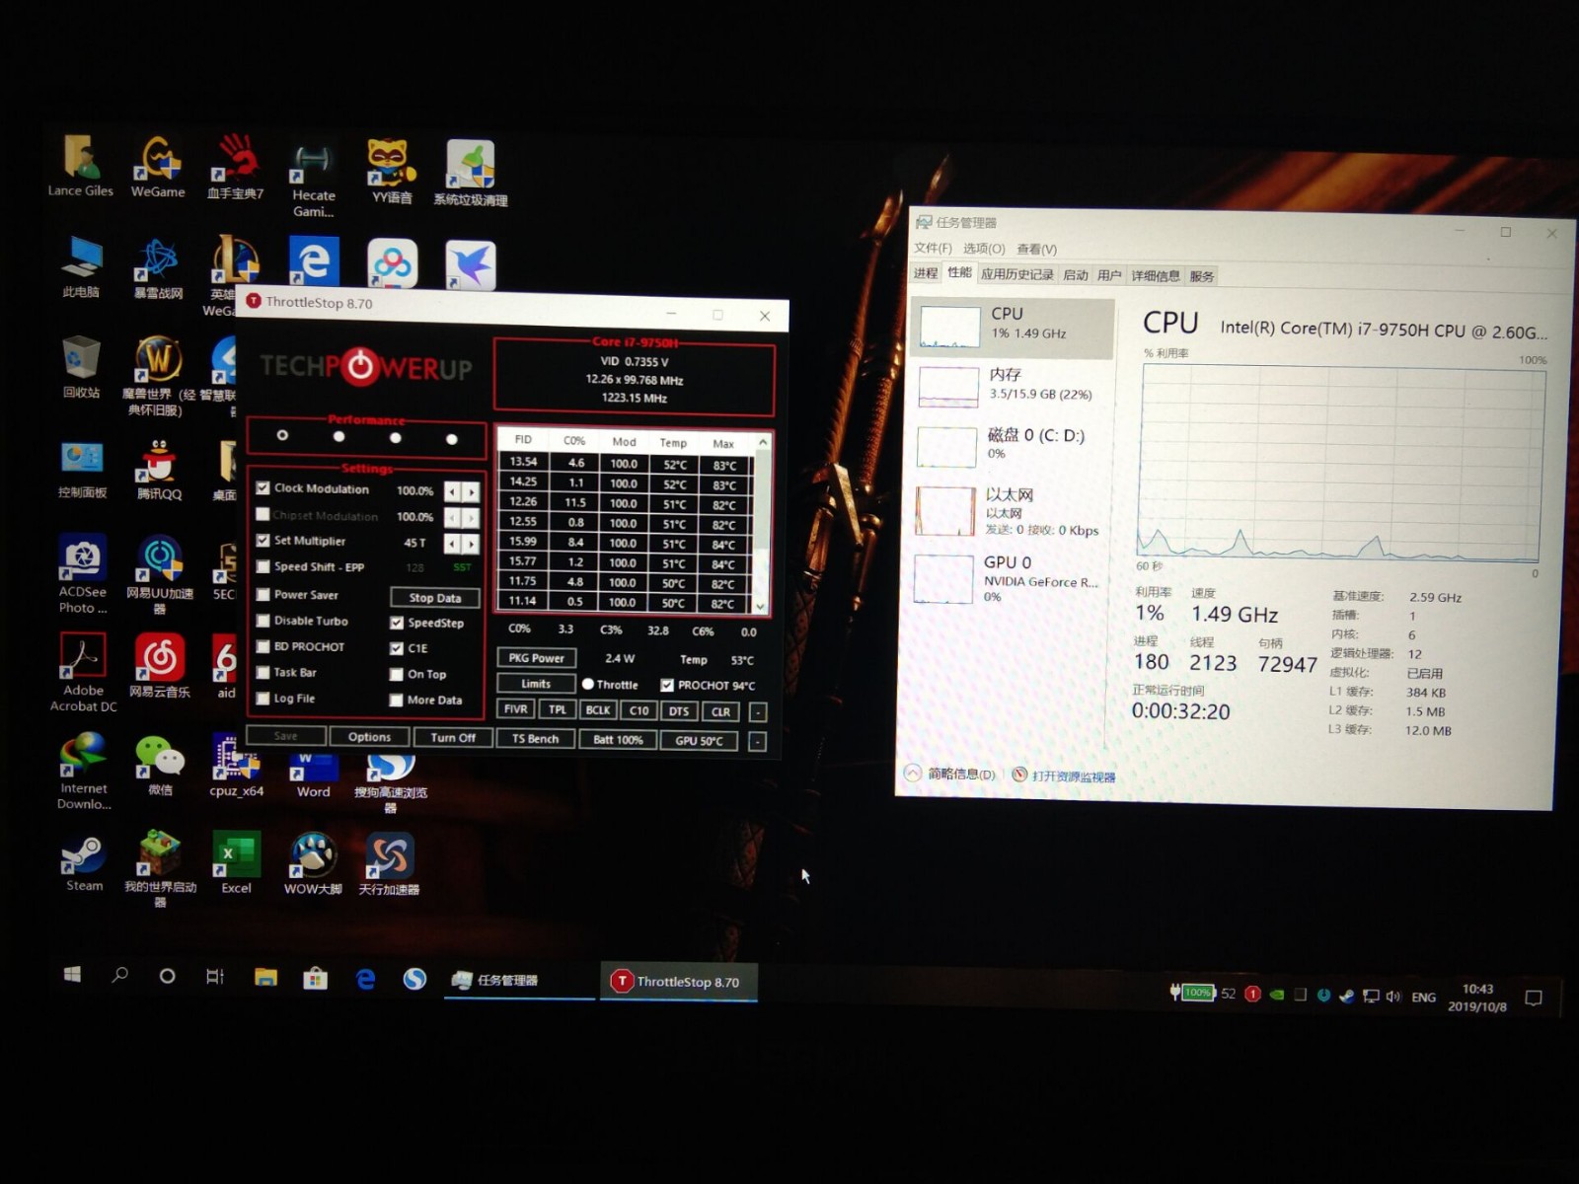Enable the Speed Shift - EPP checkbox
The image size is (1579, 1184).
point(263,567)
